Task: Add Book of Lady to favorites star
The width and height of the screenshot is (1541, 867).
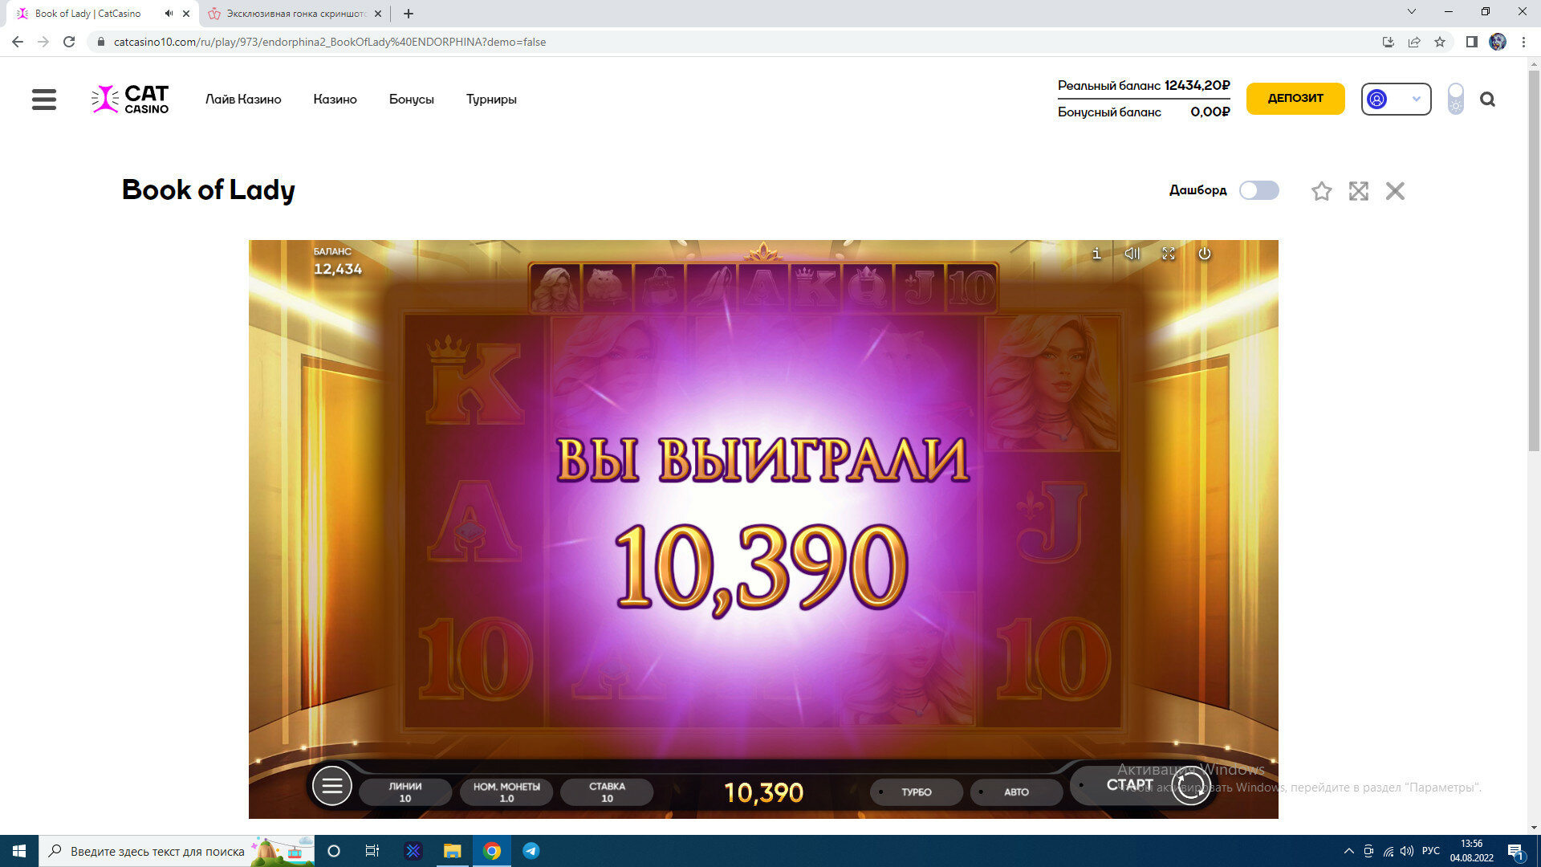Action: [1321, 191]
